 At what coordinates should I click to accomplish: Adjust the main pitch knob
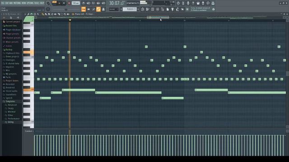tap(48, 9)
